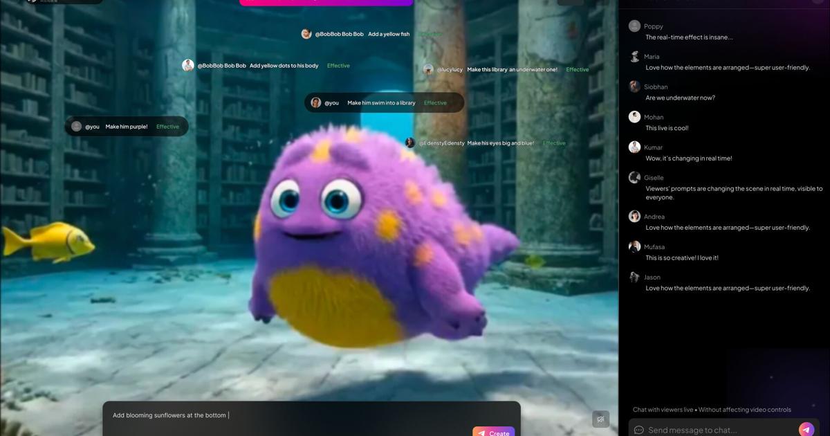Click the 'Make him purple!' prompt bubble
This screenshot has width=830, height=436.
tap(127, 127)
